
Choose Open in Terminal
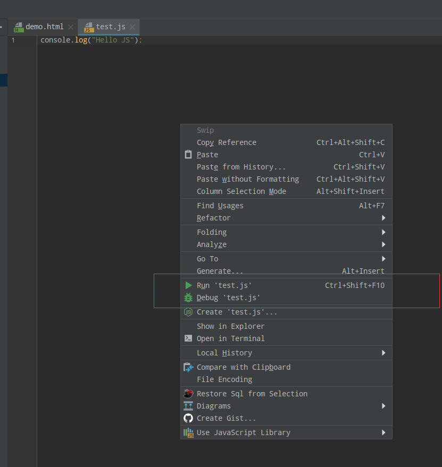[286, 338]
